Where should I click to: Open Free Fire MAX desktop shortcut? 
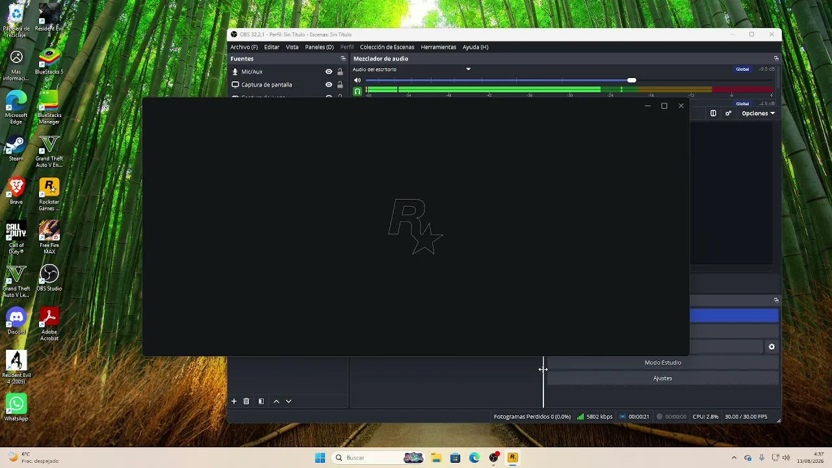click(x=49, y=238)
